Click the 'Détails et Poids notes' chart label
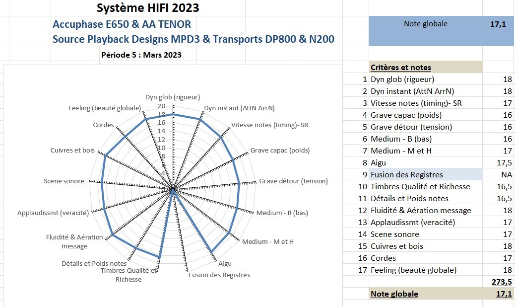This screenshot has width=516, height=307. tap(94, 263)
